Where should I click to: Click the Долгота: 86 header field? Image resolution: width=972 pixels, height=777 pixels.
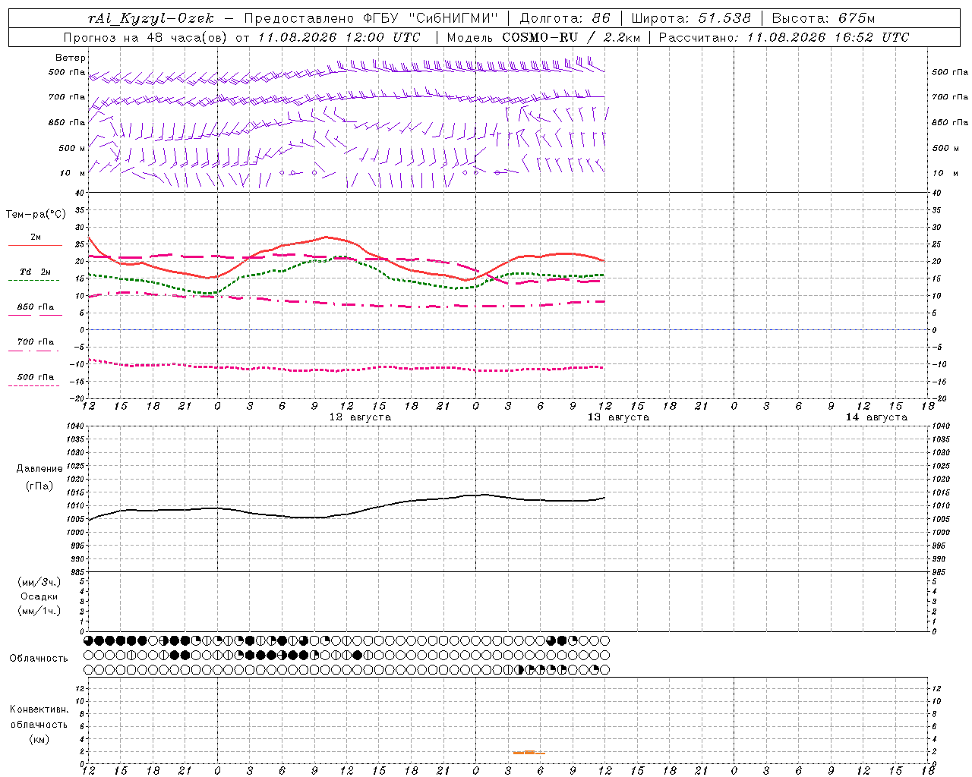[x=565, y=18]
